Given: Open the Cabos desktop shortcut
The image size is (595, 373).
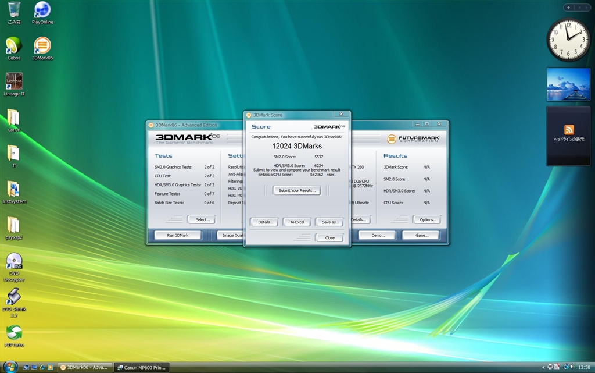Looking at the screenshot, I should coord(14,45).
